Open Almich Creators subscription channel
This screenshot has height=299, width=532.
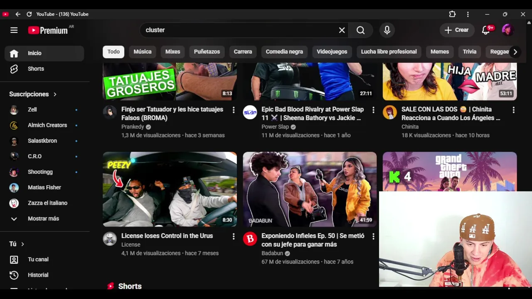tap(44, 125)
